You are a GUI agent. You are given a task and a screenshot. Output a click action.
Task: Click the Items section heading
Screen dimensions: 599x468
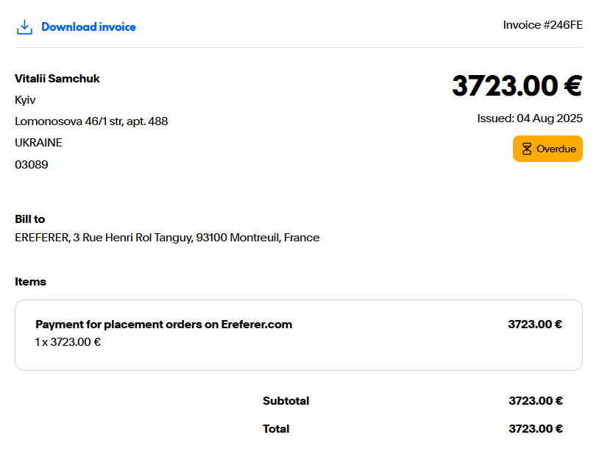coord(31,282)
